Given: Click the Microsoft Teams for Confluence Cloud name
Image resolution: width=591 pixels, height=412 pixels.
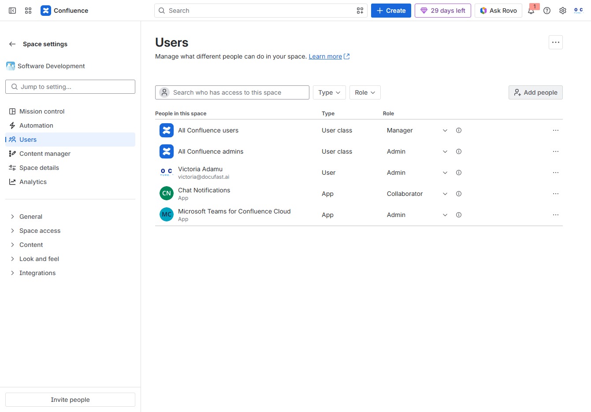Looking at the screenshot, I should (x=234, y=211).
